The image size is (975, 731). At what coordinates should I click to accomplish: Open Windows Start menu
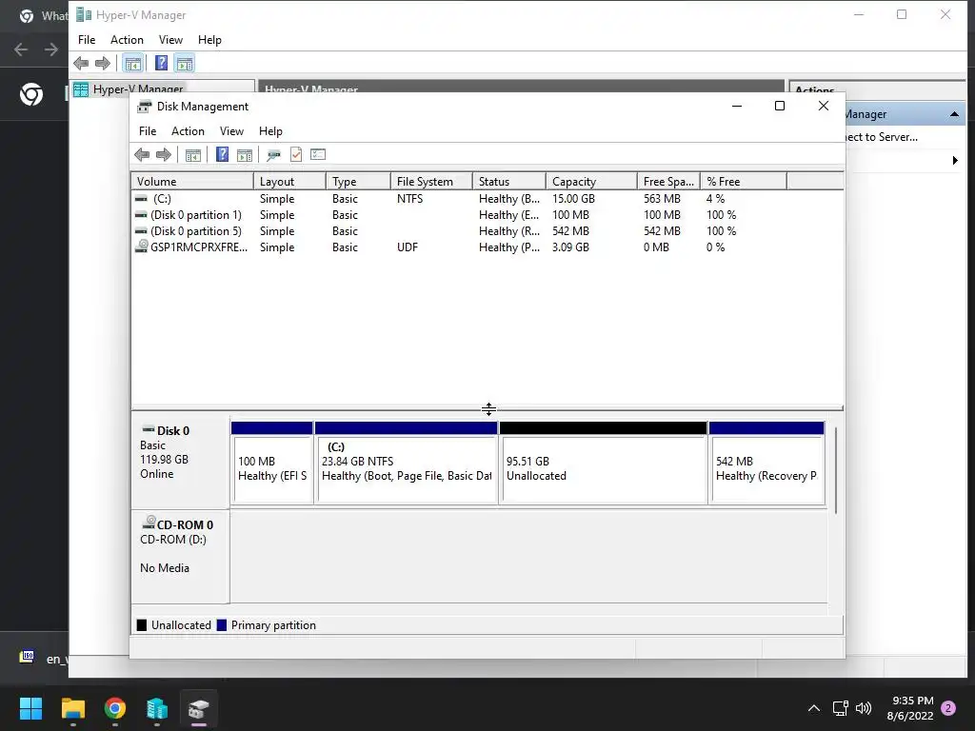pos(30,708)
